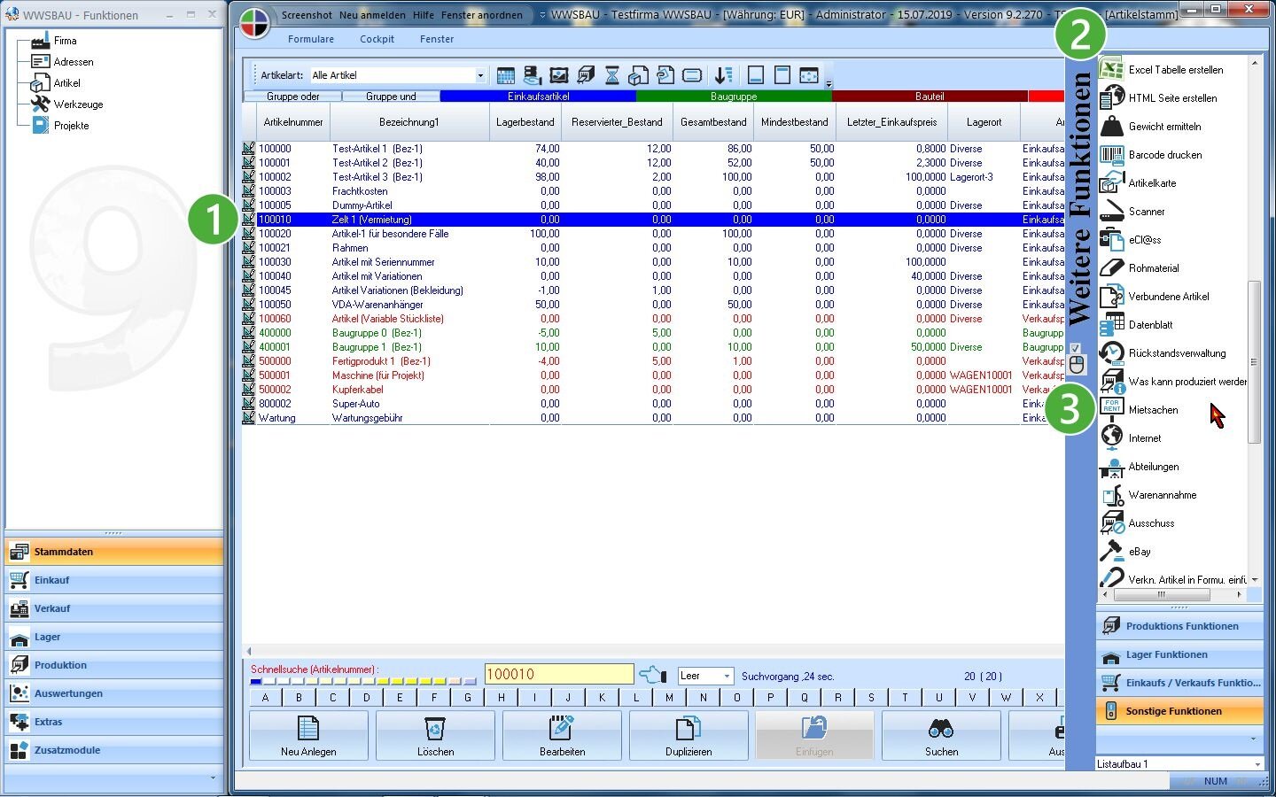This screenshot has height=797, width=1276.
Task: Click the full window layout toolbar icon
Action: 809,75
